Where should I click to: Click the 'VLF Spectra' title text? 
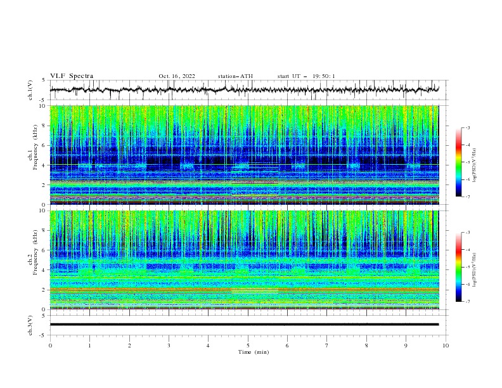pos(72,76)
